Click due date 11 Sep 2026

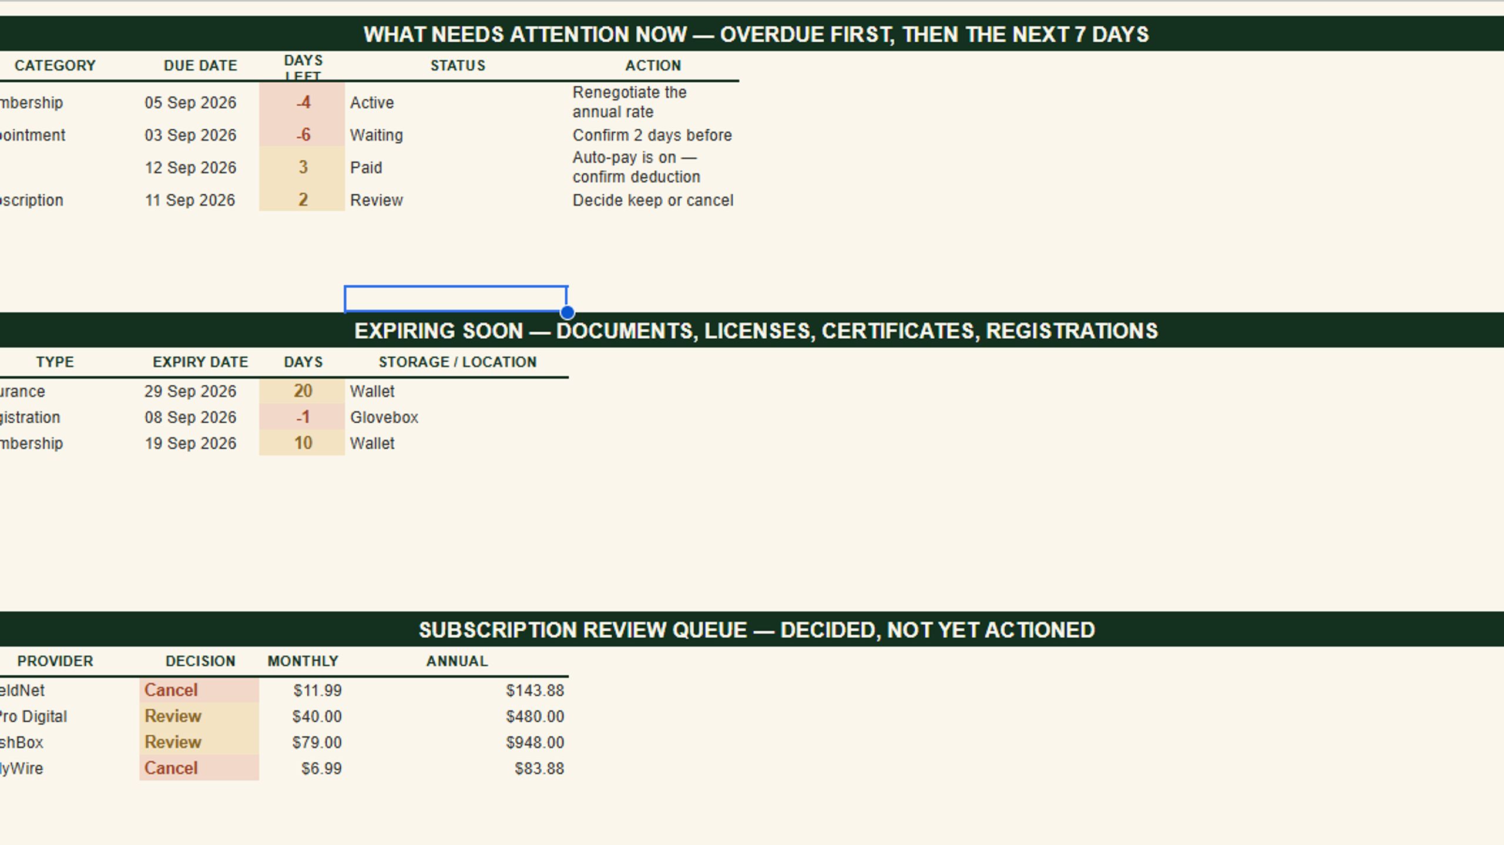(190, 200)
